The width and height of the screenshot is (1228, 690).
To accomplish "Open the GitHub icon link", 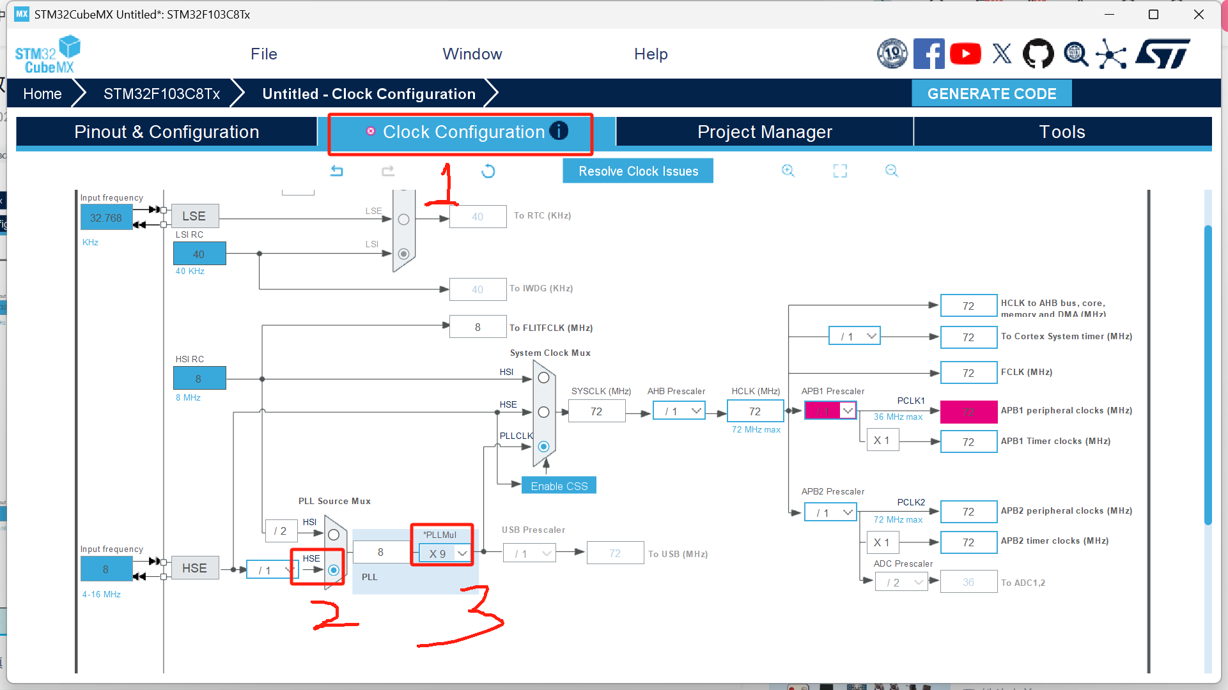I will (1038, 54).
